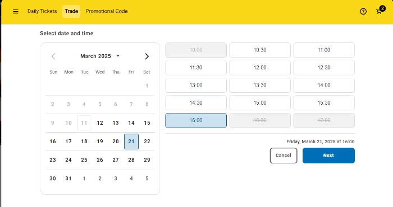Select the 15:30 time slot
The image size is (393, 207).
(324, 103)
